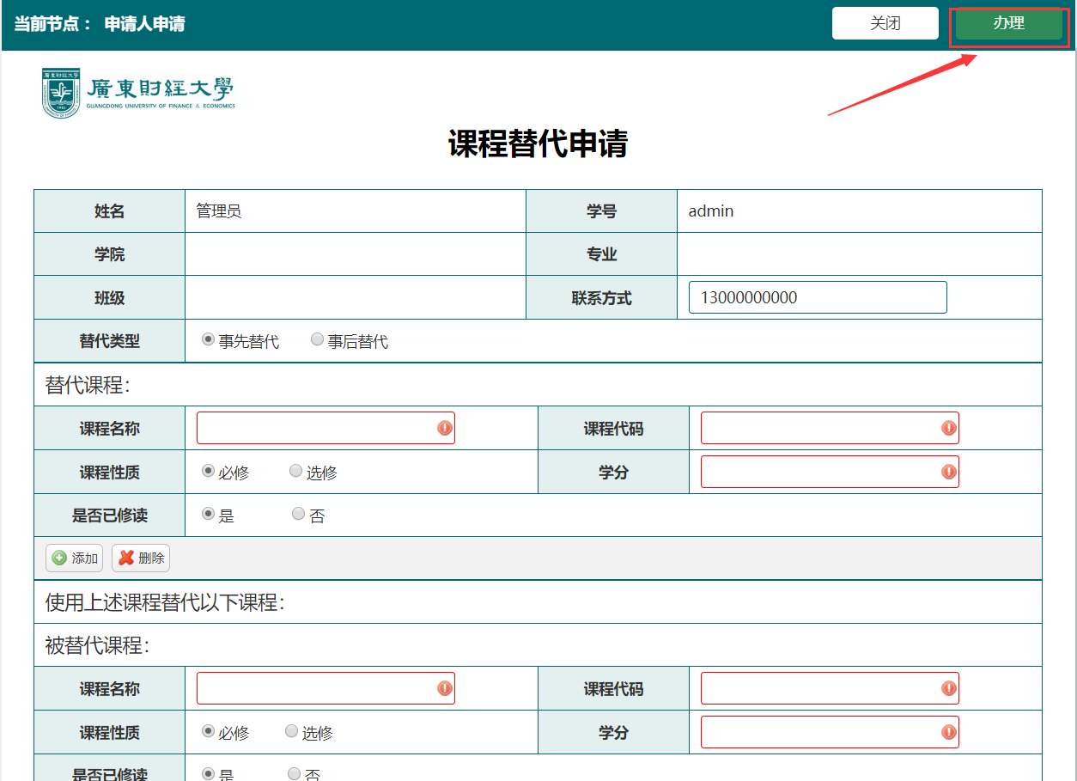This screenshot has width=1077, height=781.
Task: Click the 关闭 button
Action: tap(885, 24)
